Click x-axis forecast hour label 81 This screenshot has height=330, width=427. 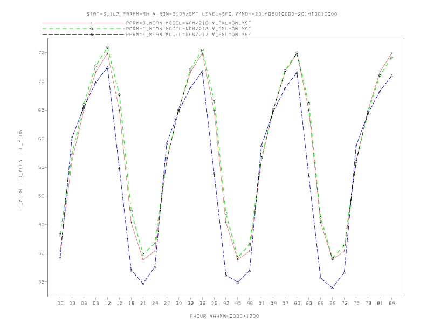380,303
